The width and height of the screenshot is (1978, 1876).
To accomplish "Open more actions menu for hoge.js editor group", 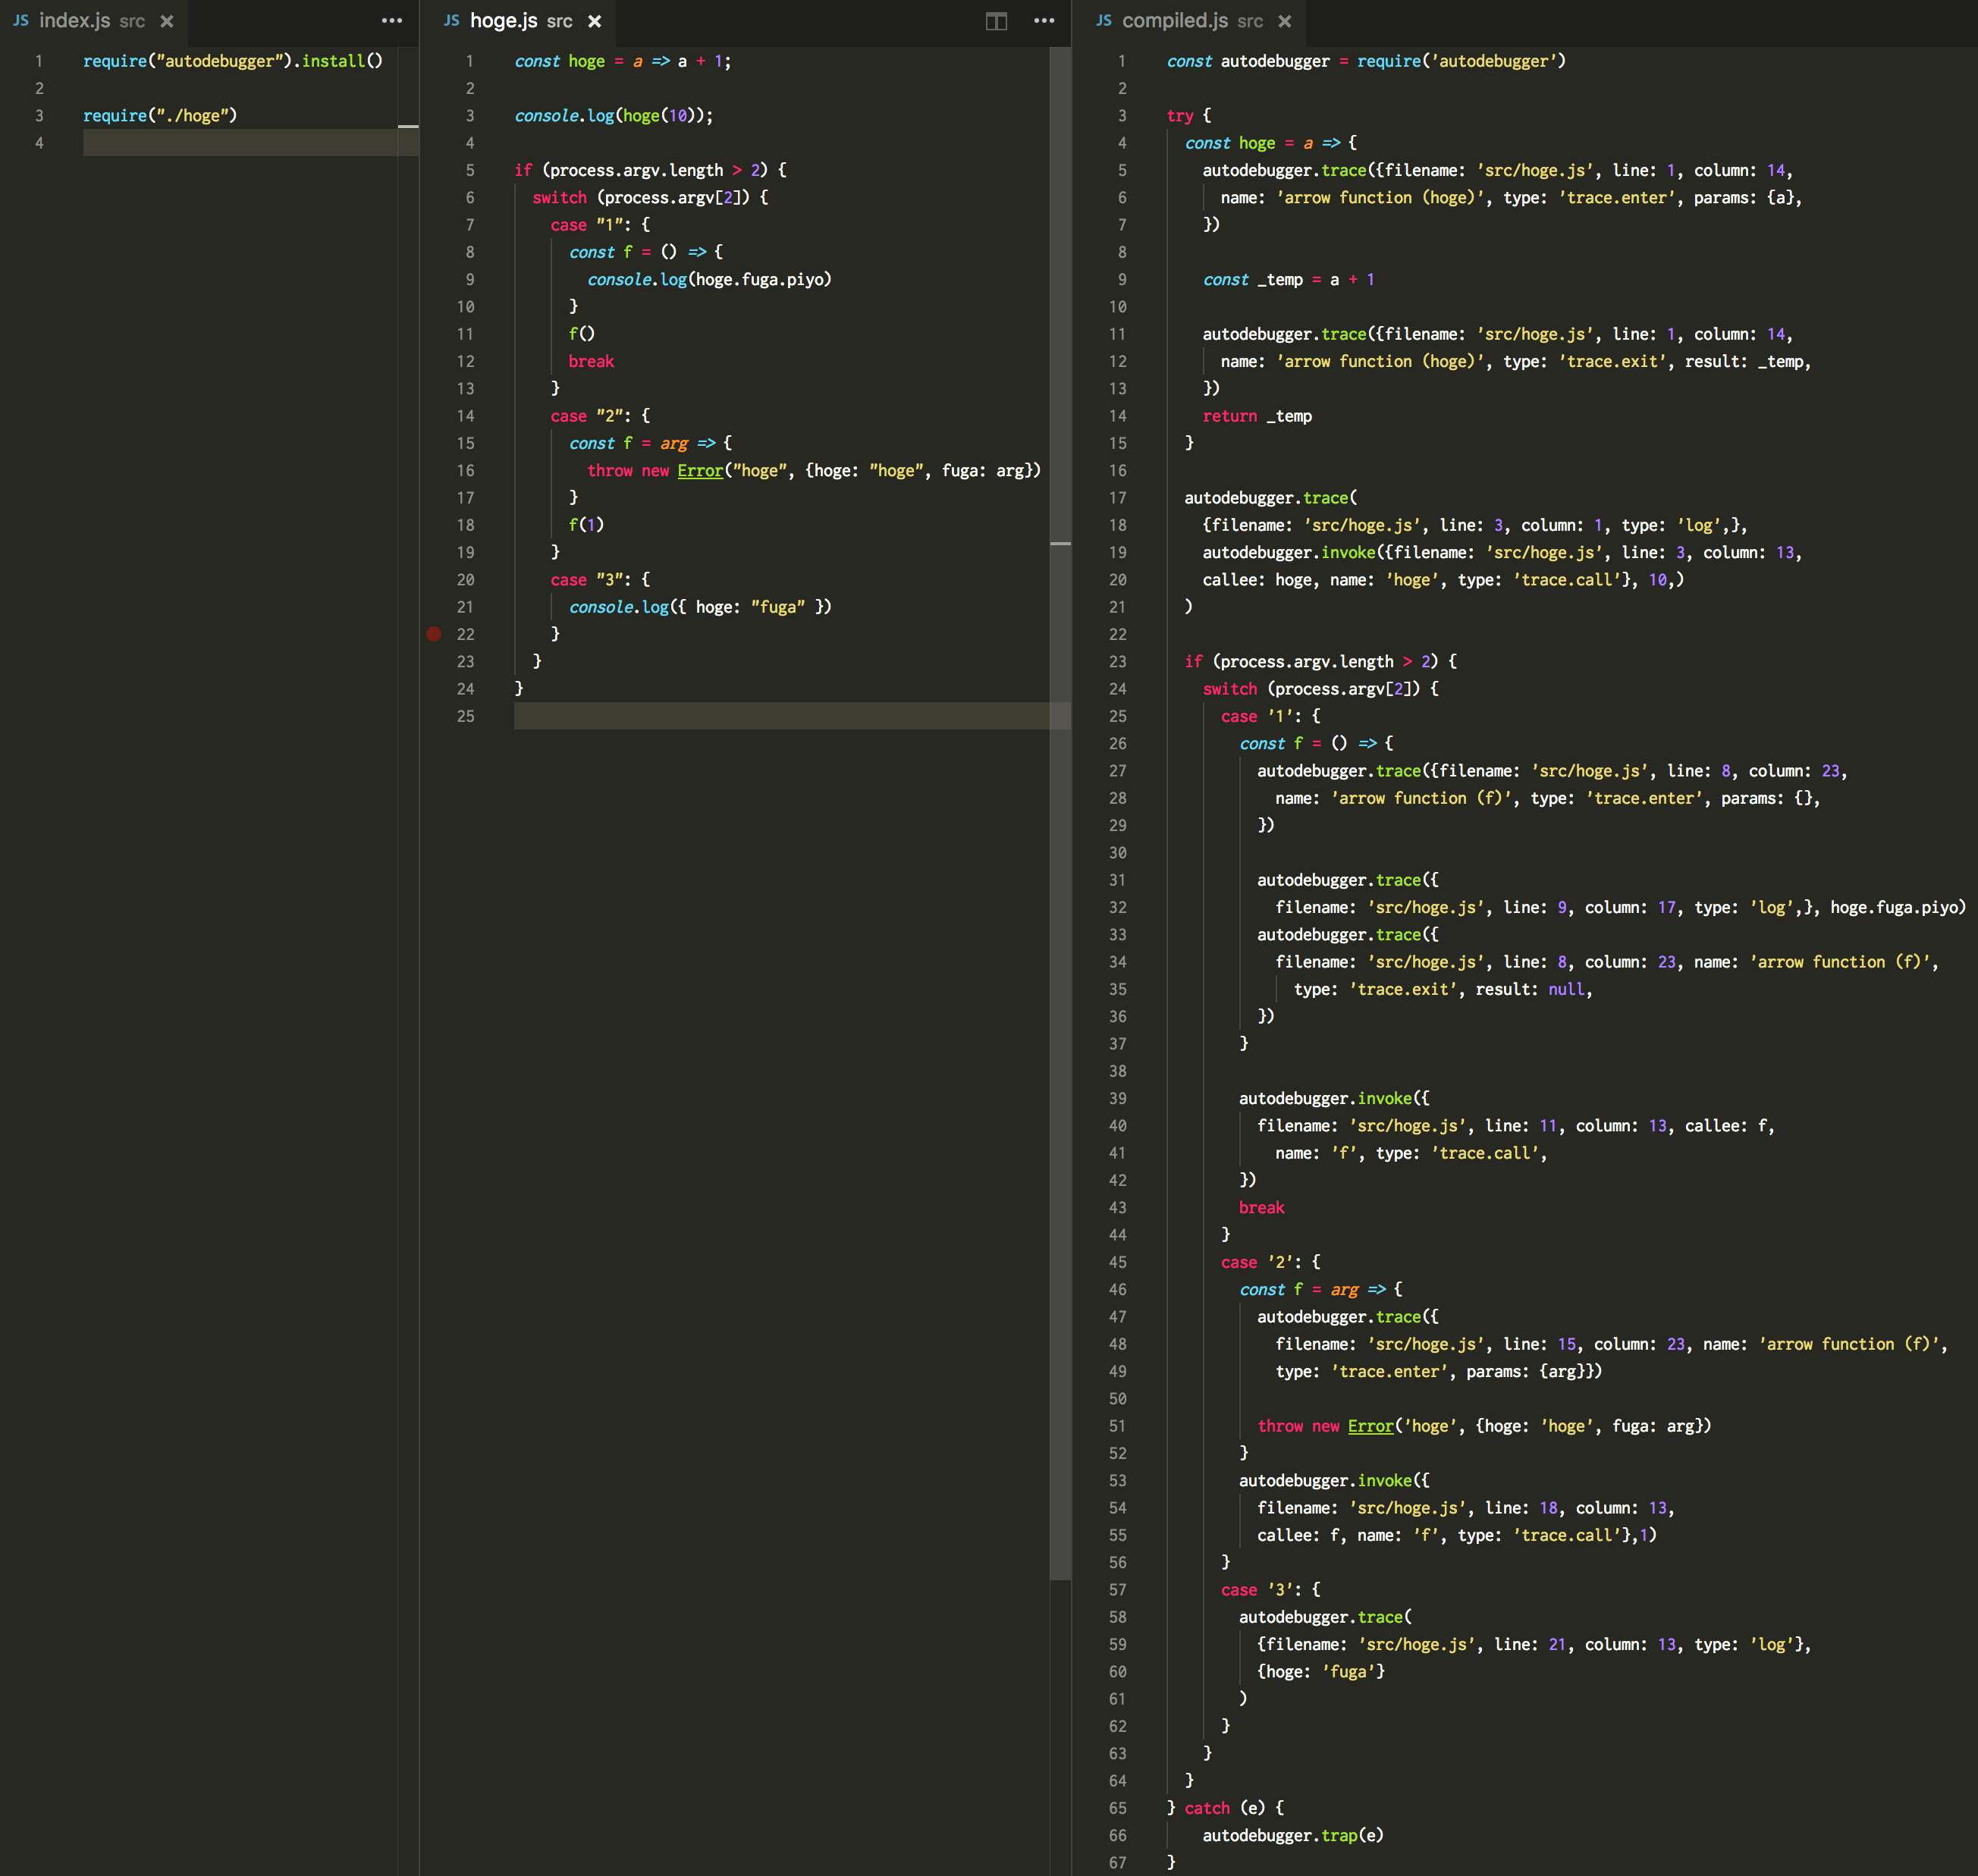I will coord(1043,20).
